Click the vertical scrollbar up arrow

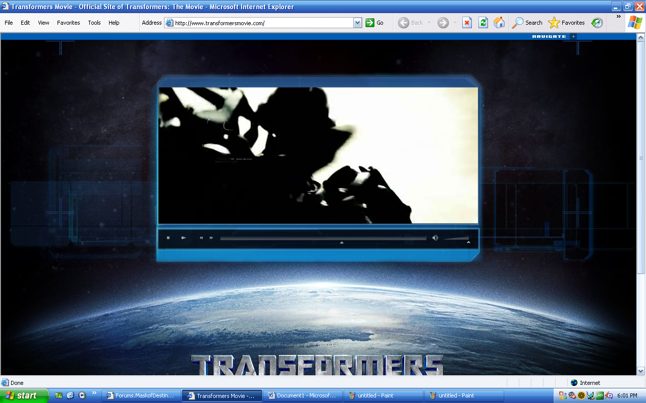coord(641,38)
